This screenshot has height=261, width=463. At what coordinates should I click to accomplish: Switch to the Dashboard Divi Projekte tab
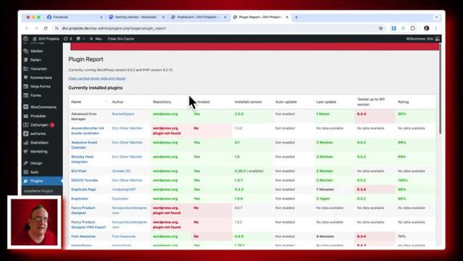[x=199, y=17]
